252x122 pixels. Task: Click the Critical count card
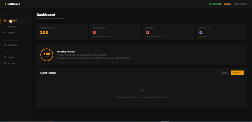tap(168, 32)
